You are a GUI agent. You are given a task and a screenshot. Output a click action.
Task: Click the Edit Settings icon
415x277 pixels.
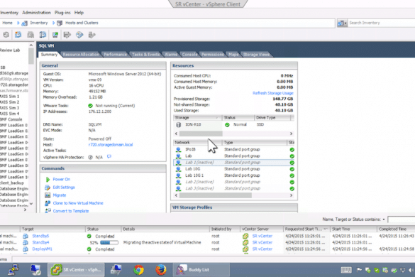48,188
